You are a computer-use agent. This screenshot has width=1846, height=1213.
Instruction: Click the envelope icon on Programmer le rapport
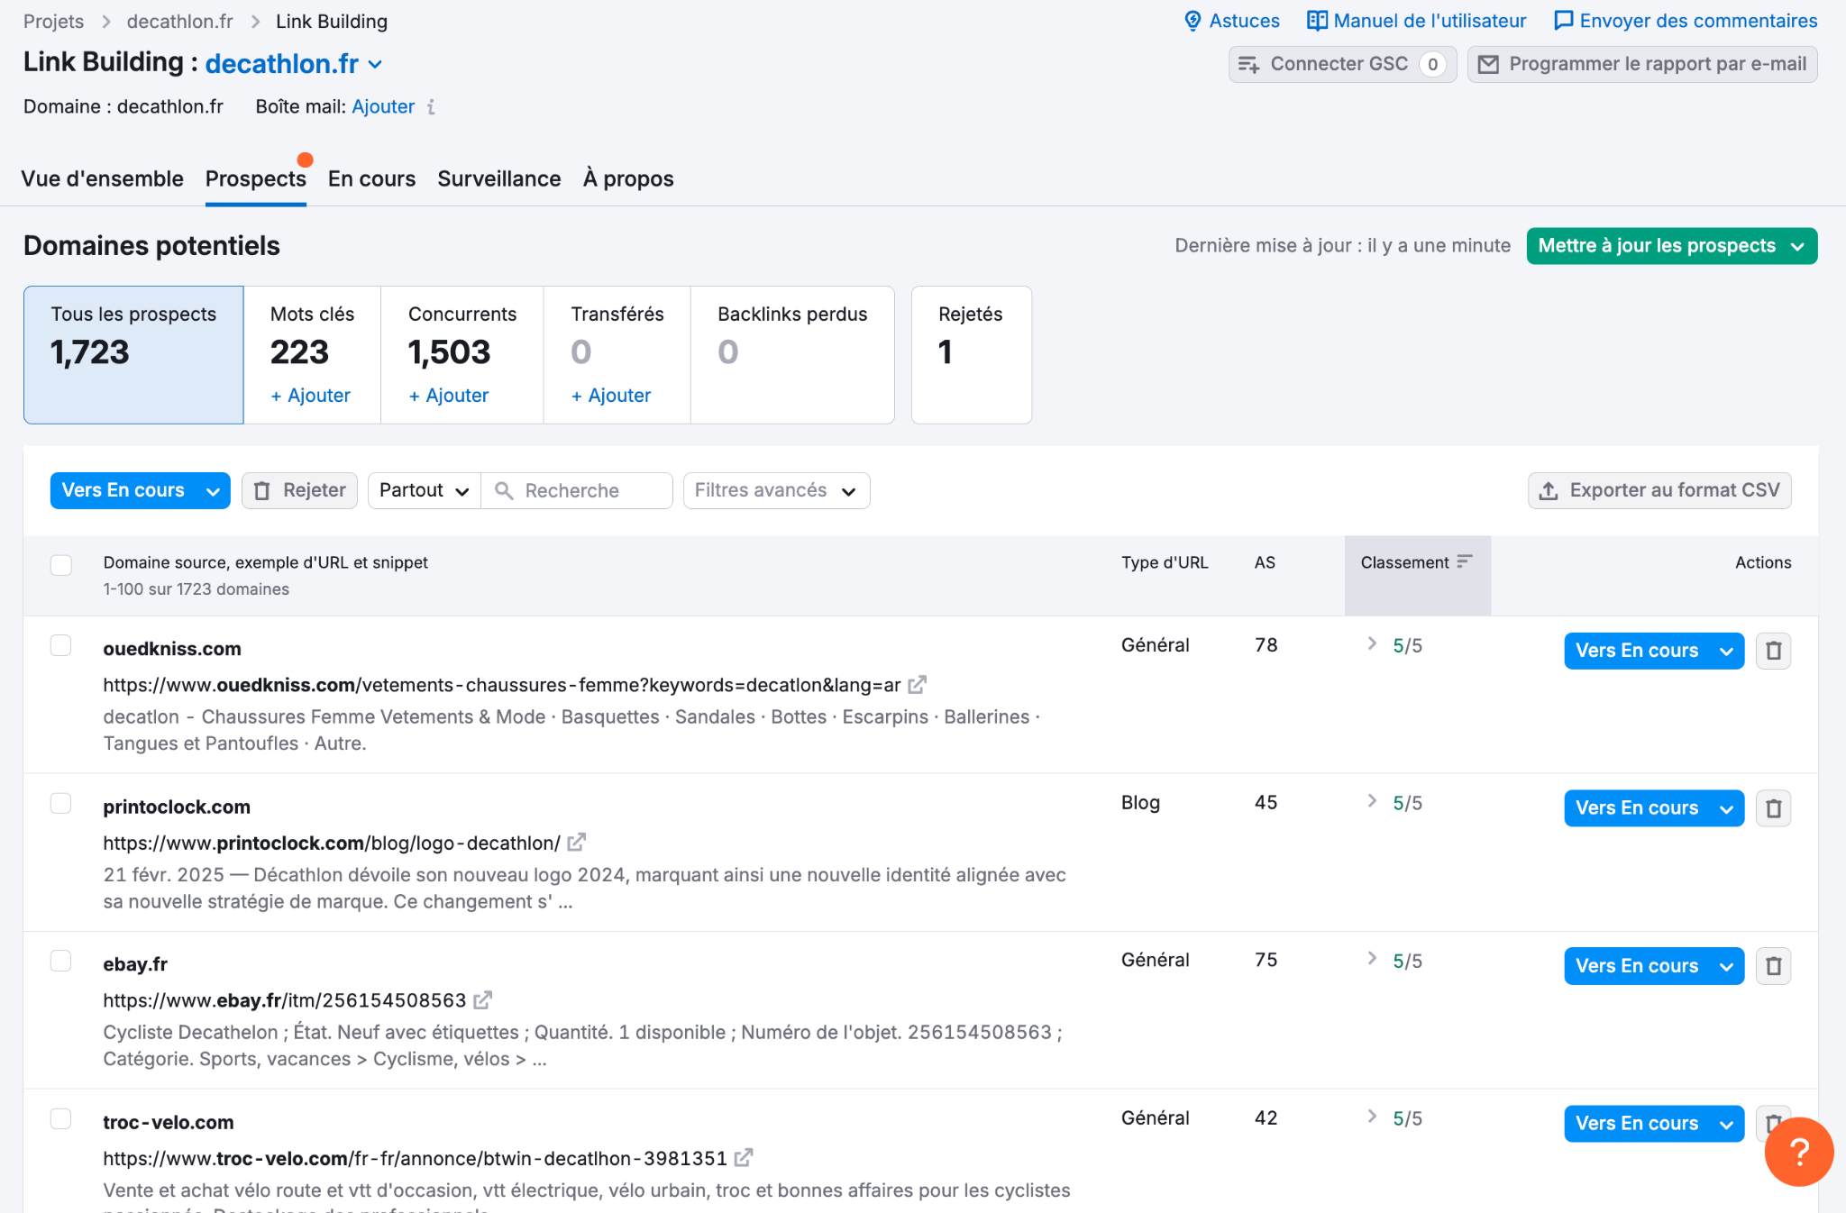[x=1489, y=64]
